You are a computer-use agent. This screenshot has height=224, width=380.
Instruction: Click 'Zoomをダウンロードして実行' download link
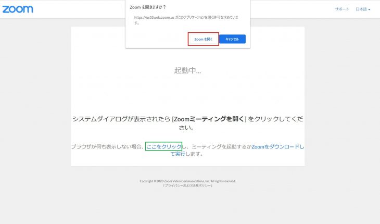[277, 147]
